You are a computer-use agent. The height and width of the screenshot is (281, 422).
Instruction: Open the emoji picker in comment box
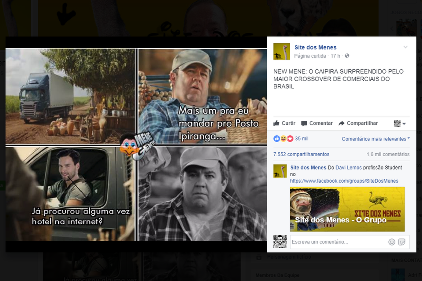coord(391,242)
